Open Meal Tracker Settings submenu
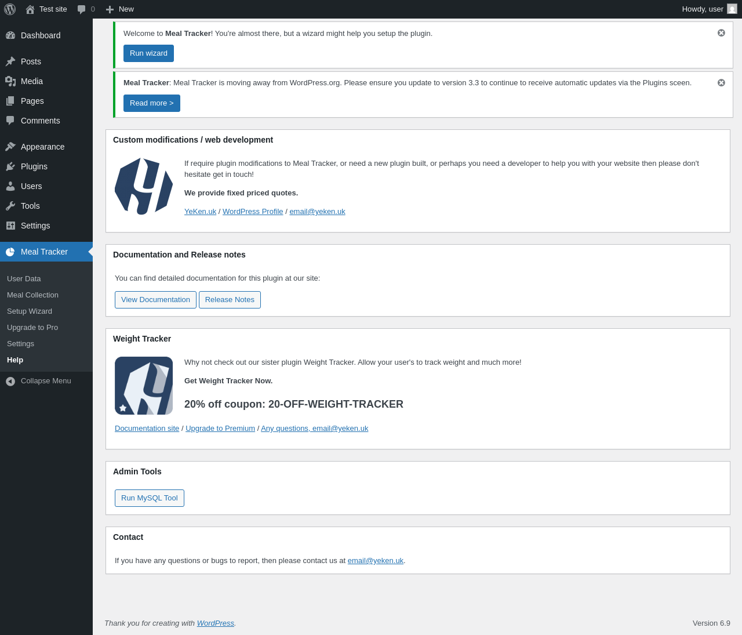This screenshot has width=742, height=635. 20,344
